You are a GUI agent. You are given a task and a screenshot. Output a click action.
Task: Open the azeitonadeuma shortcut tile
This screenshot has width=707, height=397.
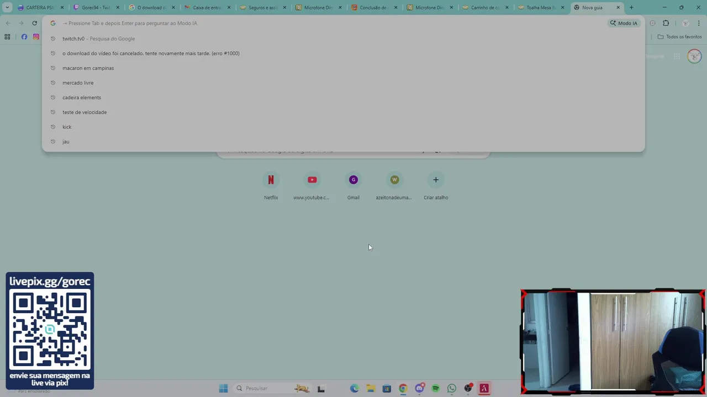(x=394, y=186)
